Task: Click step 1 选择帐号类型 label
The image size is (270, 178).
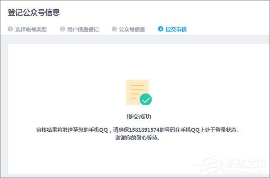Action: (x=31, y=29)
